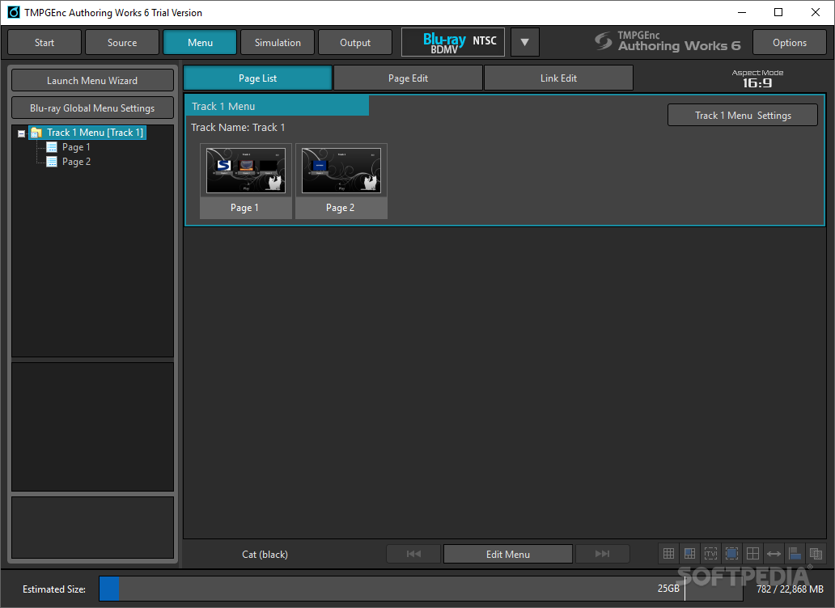
Task: Click the Page 1 tree icon
Action: coord(52,147)
